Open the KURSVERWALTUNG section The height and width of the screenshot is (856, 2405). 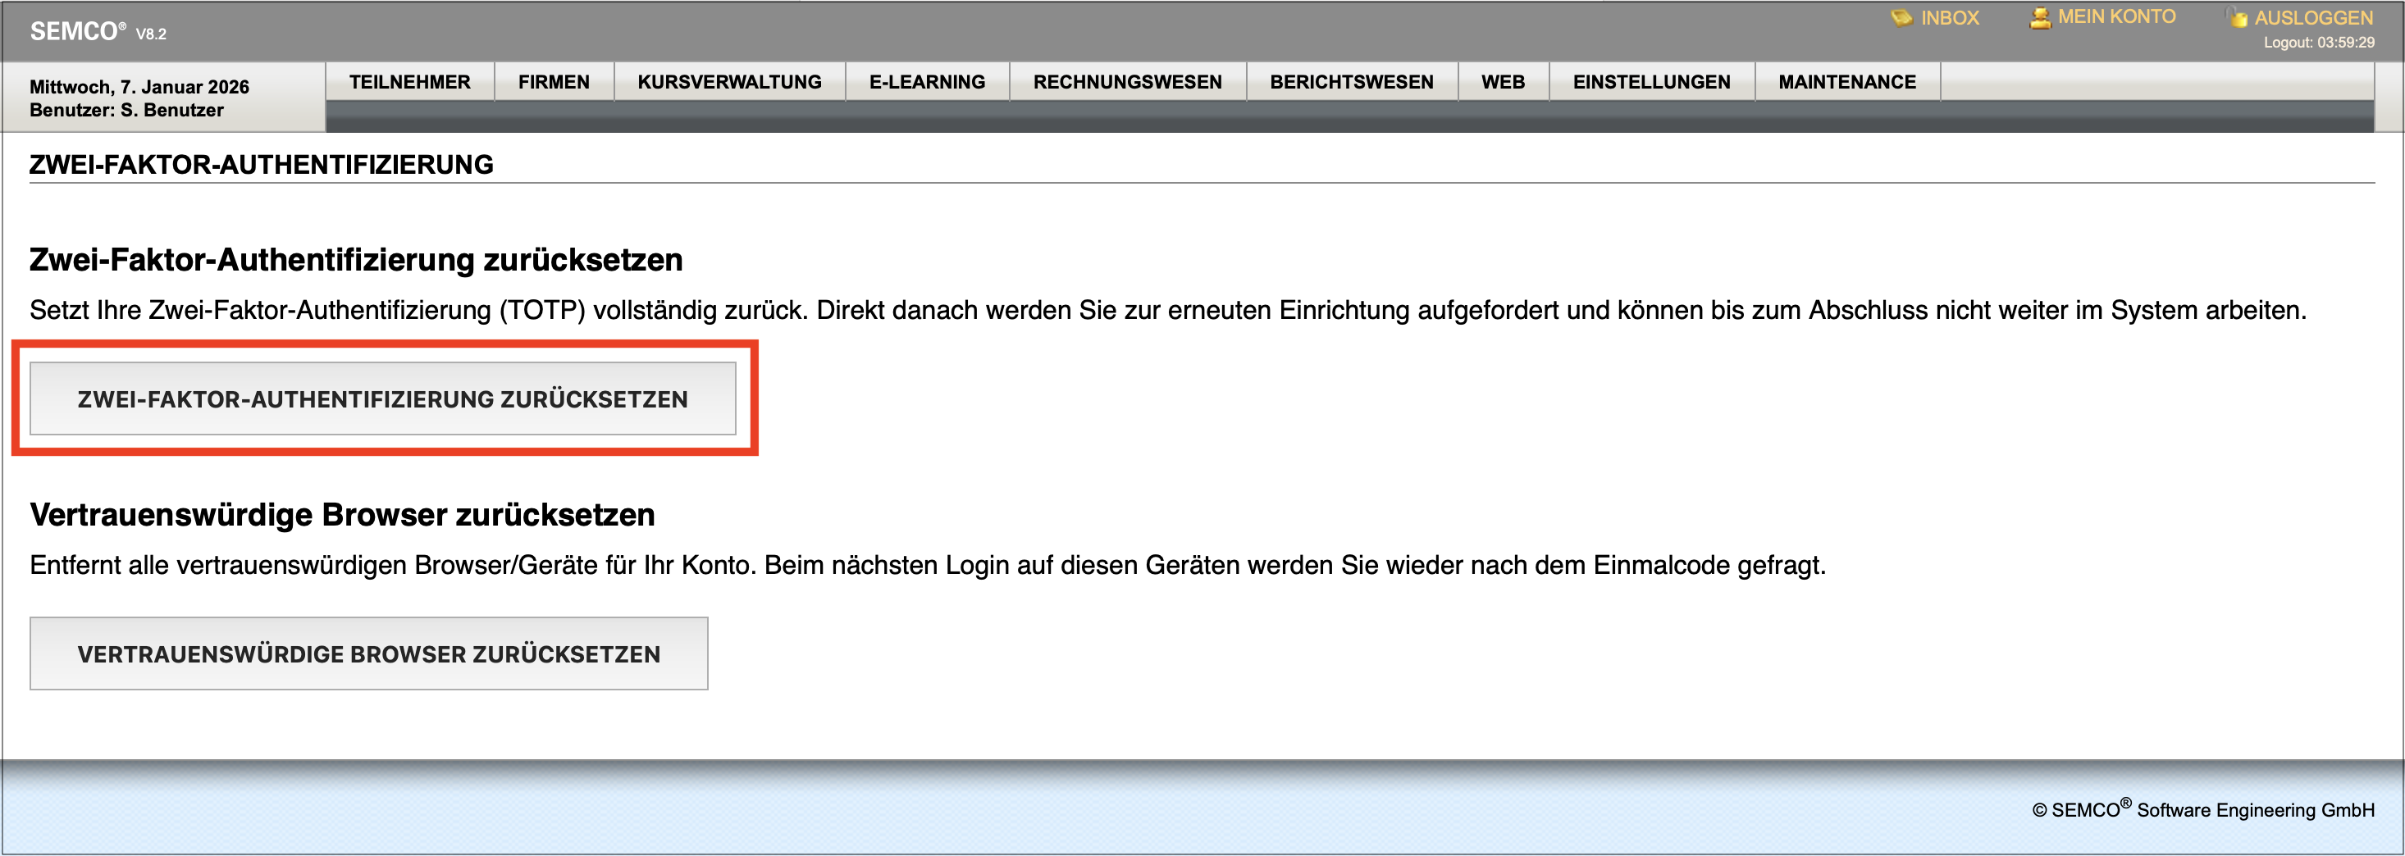pos(728,81)
